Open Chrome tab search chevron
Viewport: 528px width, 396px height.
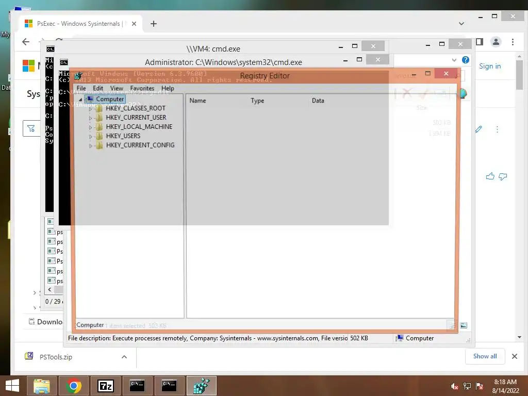461,24
